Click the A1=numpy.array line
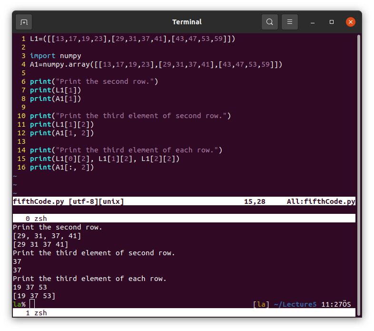The height and width of the screenshot is (331, 374). click(x=156, y=64)
